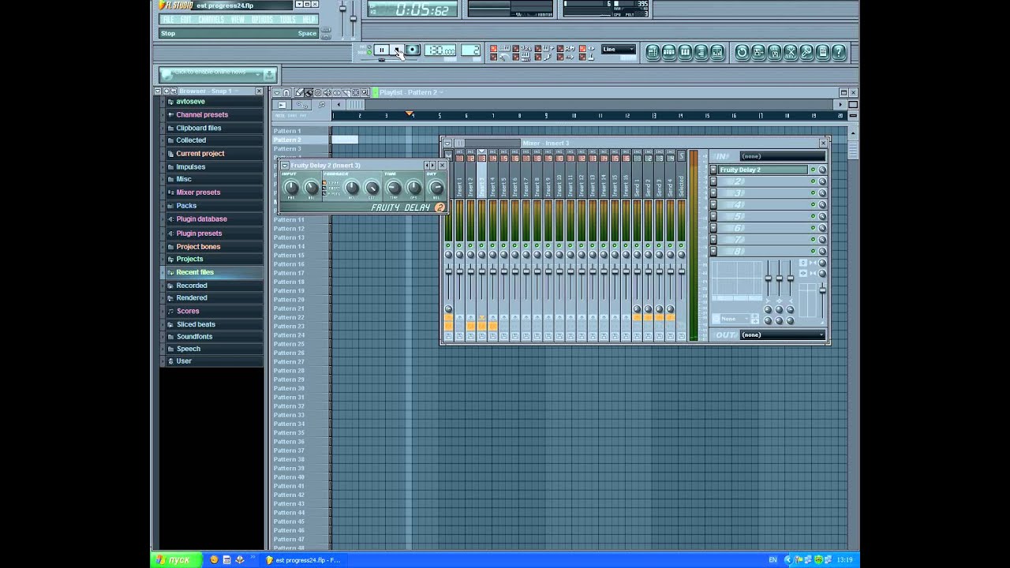Close the Fruity Delay 2 plugin window
This screenshot has width=1010, height=568.
(442, 166)
